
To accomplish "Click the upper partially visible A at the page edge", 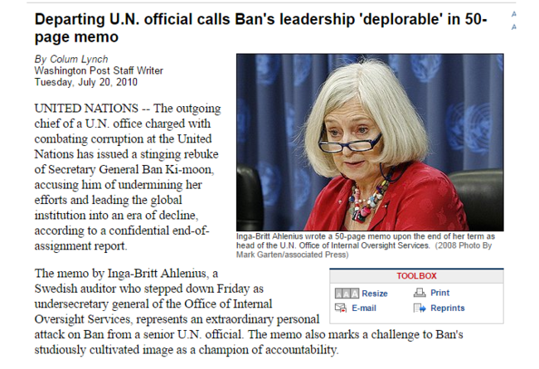I will click(x=513, y=14).
